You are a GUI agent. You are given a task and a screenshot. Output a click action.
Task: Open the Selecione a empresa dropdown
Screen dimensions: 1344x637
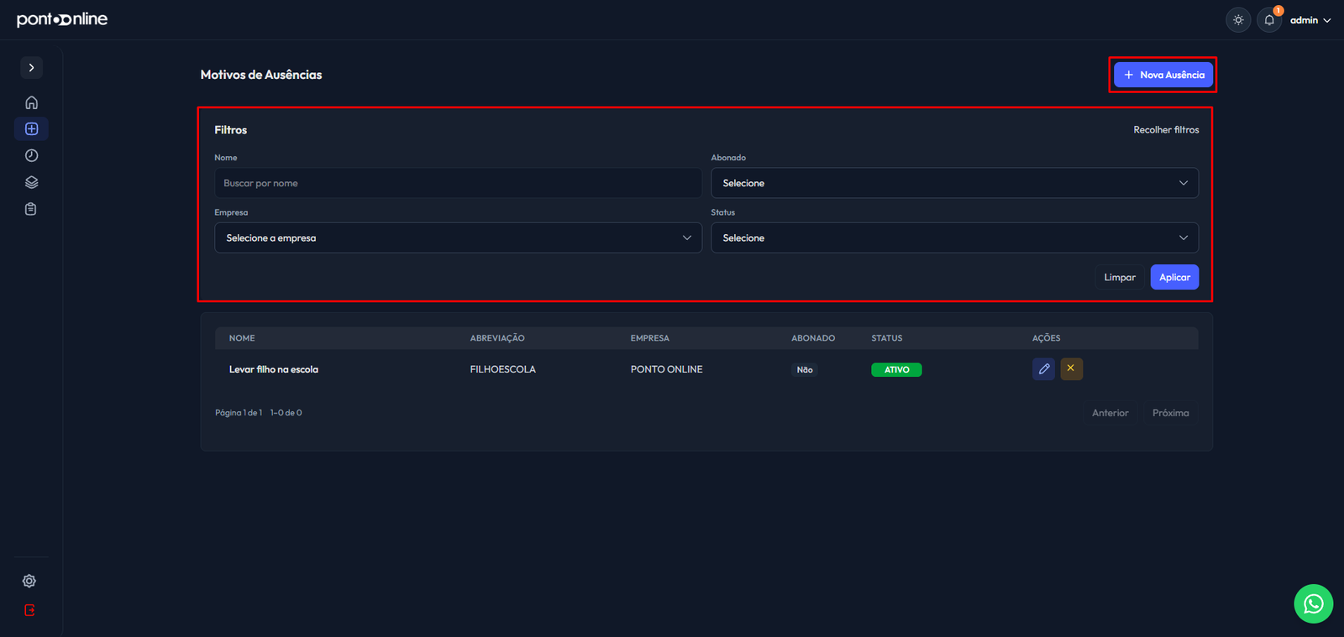point(458,238)
